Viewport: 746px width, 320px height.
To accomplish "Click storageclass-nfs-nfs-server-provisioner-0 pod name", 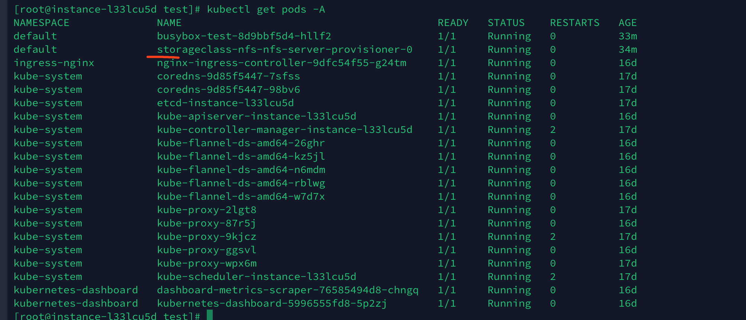I will click(x=284, y=50).
